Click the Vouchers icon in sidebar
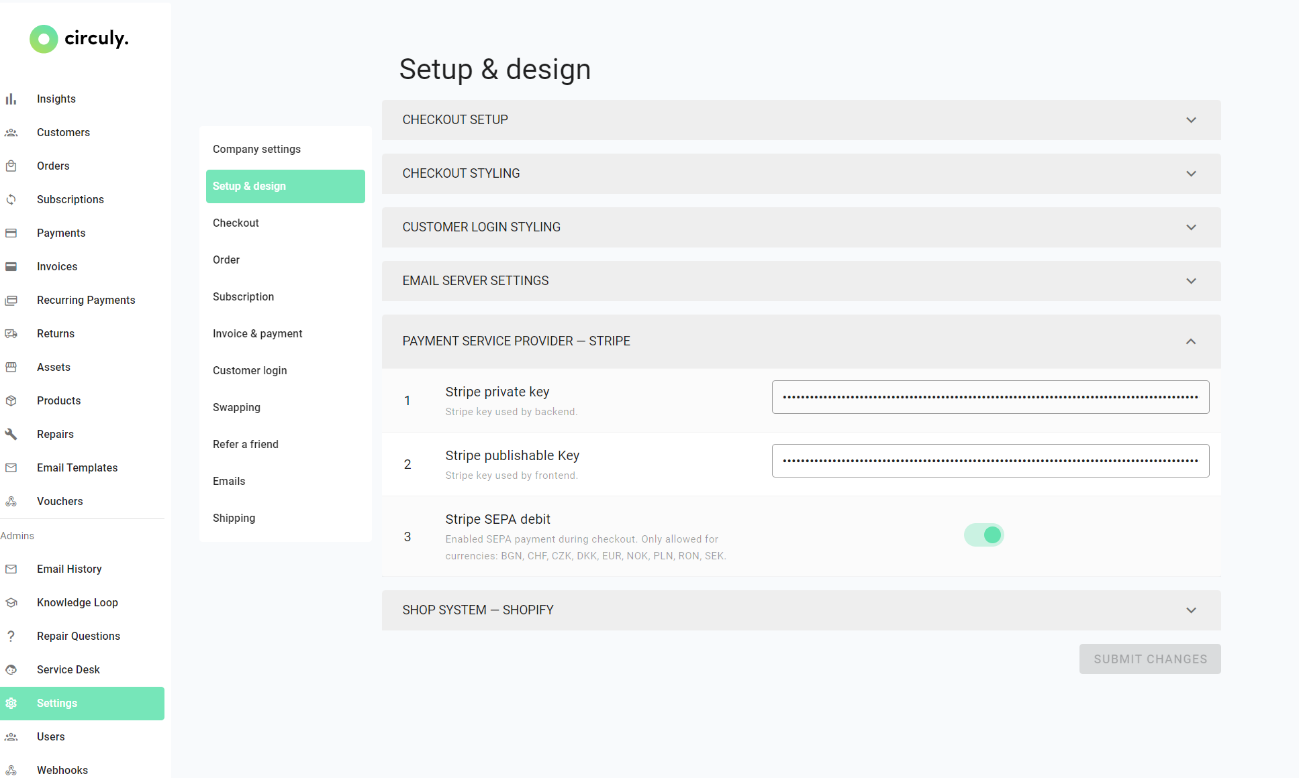The image size is (1299, 778). (x=11, y=502)
